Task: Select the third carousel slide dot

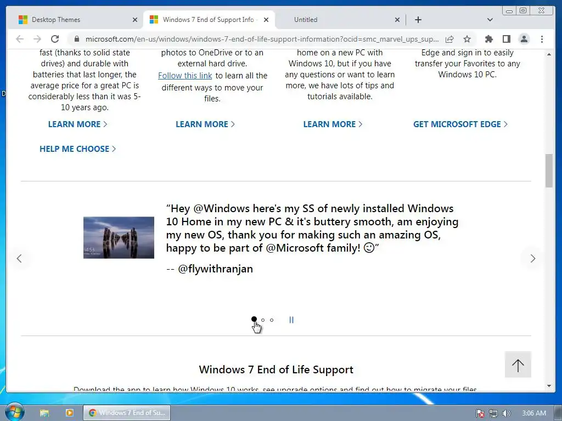Action: 272,320
